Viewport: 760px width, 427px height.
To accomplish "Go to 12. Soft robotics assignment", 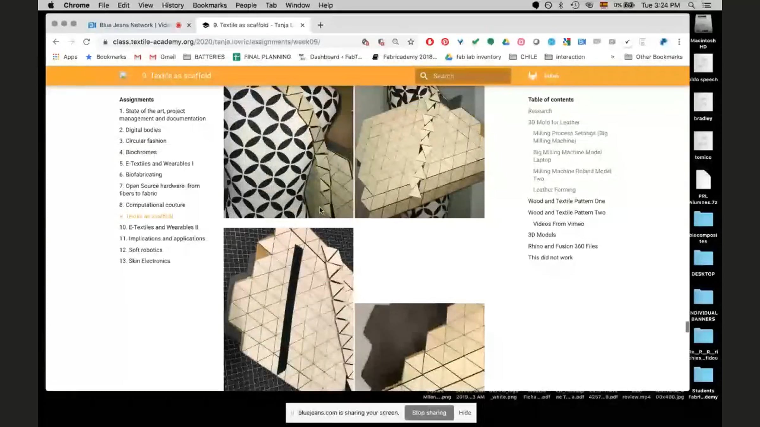I will [141, 250].
